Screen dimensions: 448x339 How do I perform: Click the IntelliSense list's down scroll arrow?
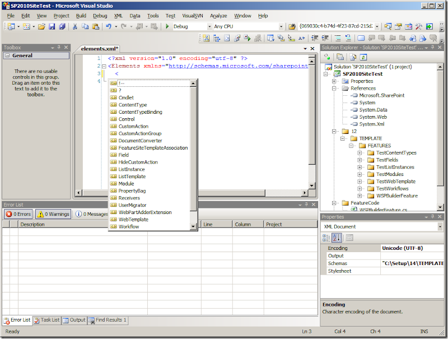194,227
